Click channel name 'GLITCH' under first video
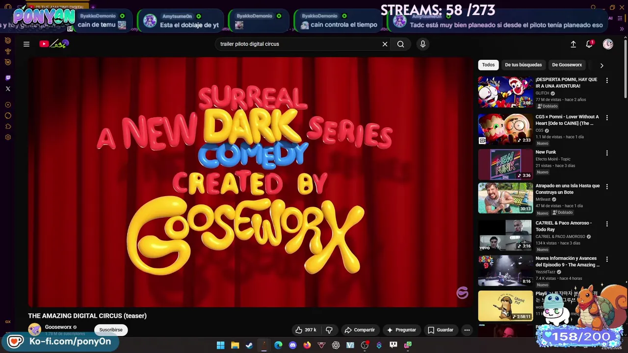Image resolution: width=628 pixels, height=353 pixels. (542, 93)
